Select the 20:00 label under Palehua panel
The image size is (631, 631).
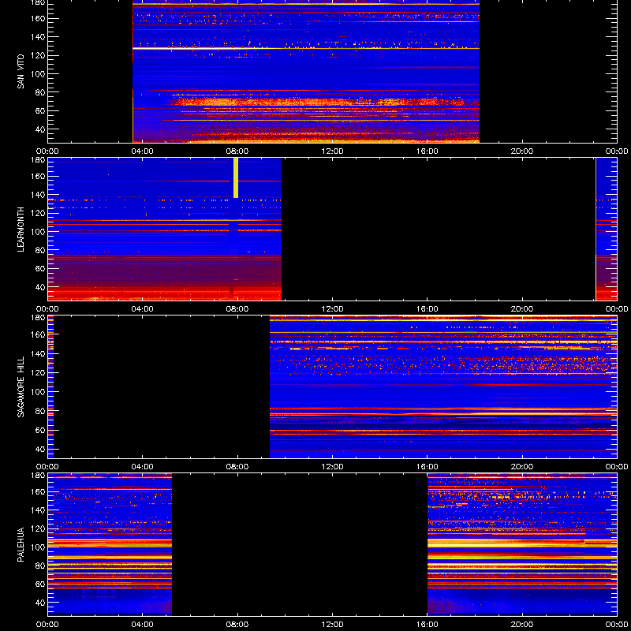coord(522,625)
